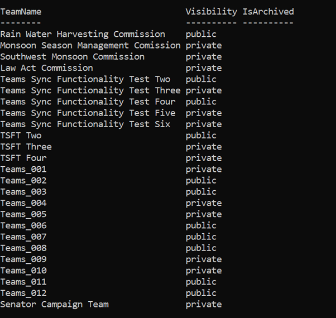Image resolution: width=336 pixels, height=318 pixels.
Task: Click public visibility value beside Teams_011
Action: click(x=201, y=282)
